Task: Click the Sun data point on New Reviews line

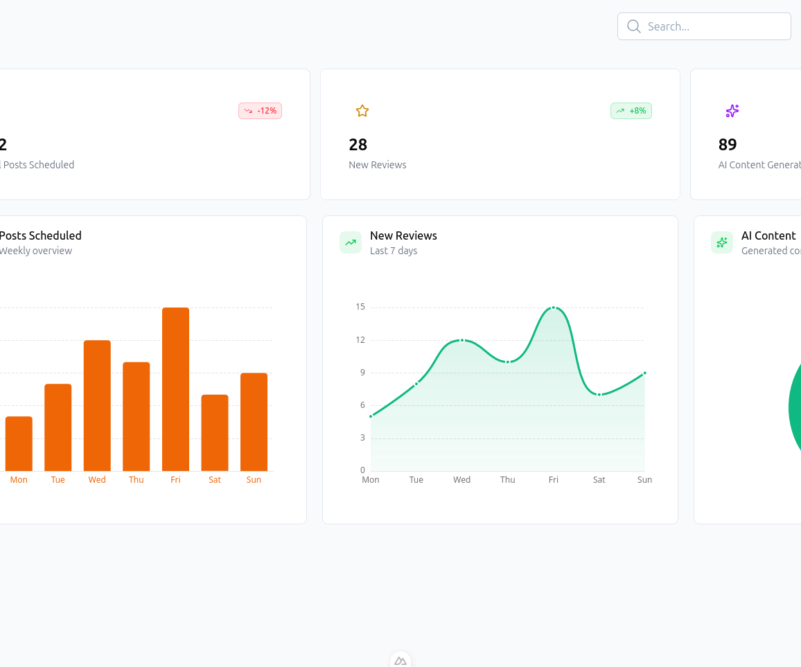Action: click(644, 373)
